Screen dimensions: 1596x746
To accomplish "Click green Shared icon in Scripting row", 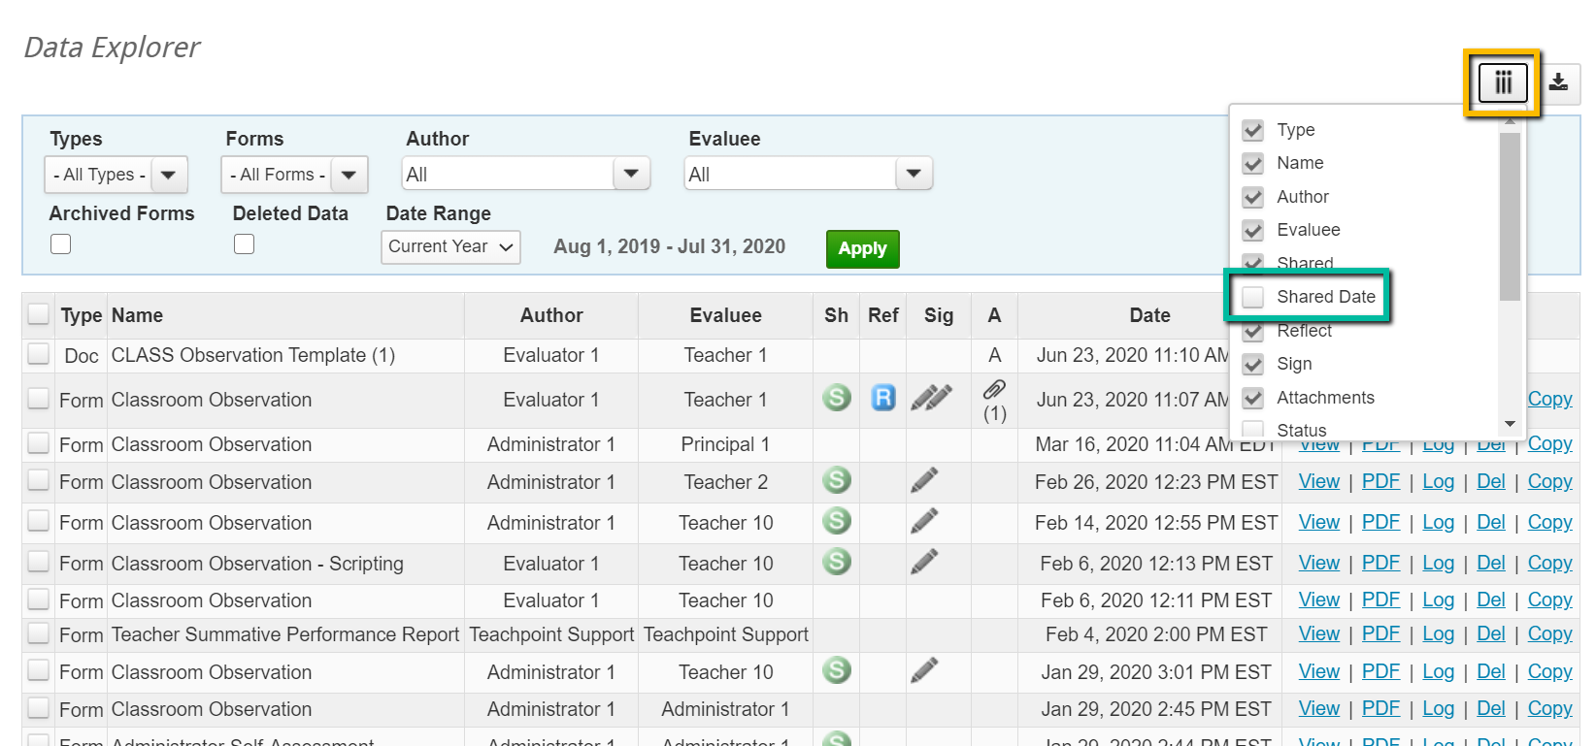I will (836, 562).
